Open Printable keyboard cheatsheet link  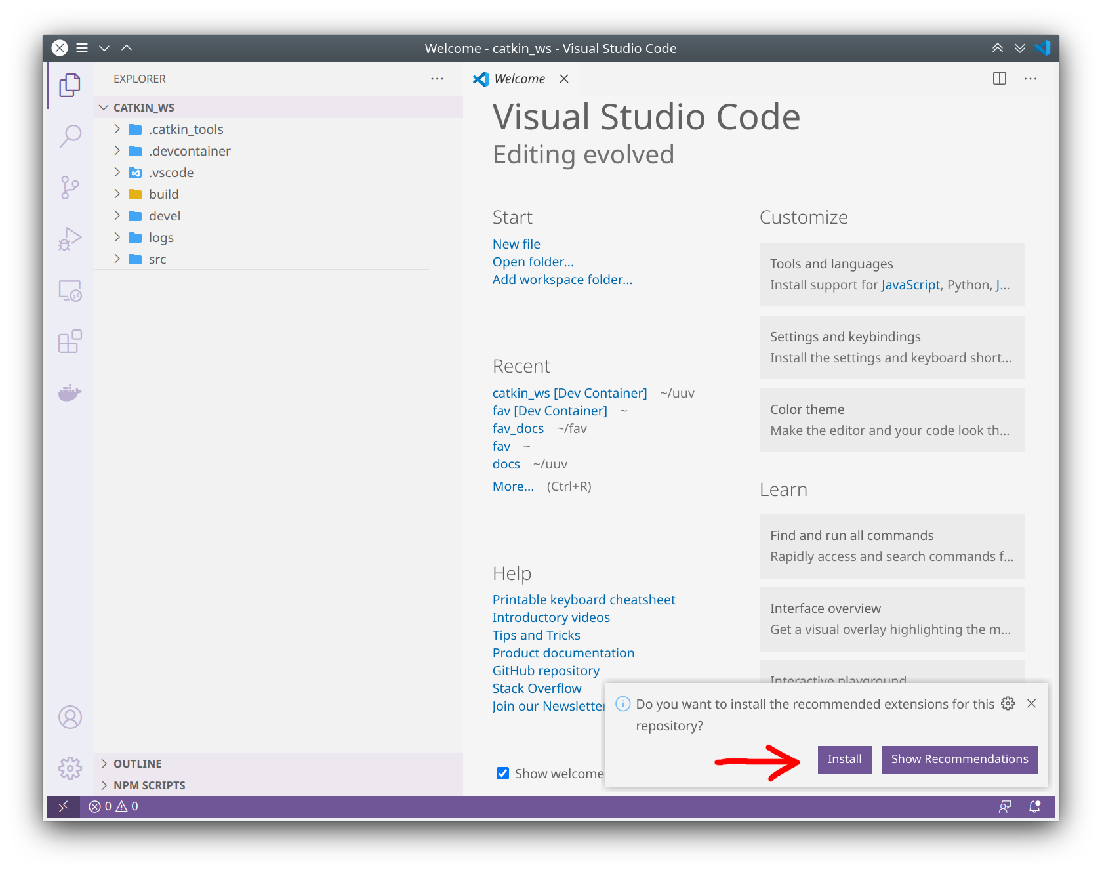click(x=584, y=600)
